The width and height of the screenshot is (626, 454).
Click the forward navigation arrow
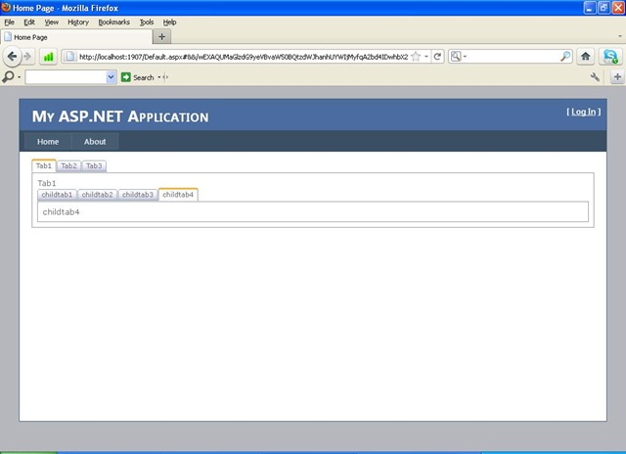point(27,57)
